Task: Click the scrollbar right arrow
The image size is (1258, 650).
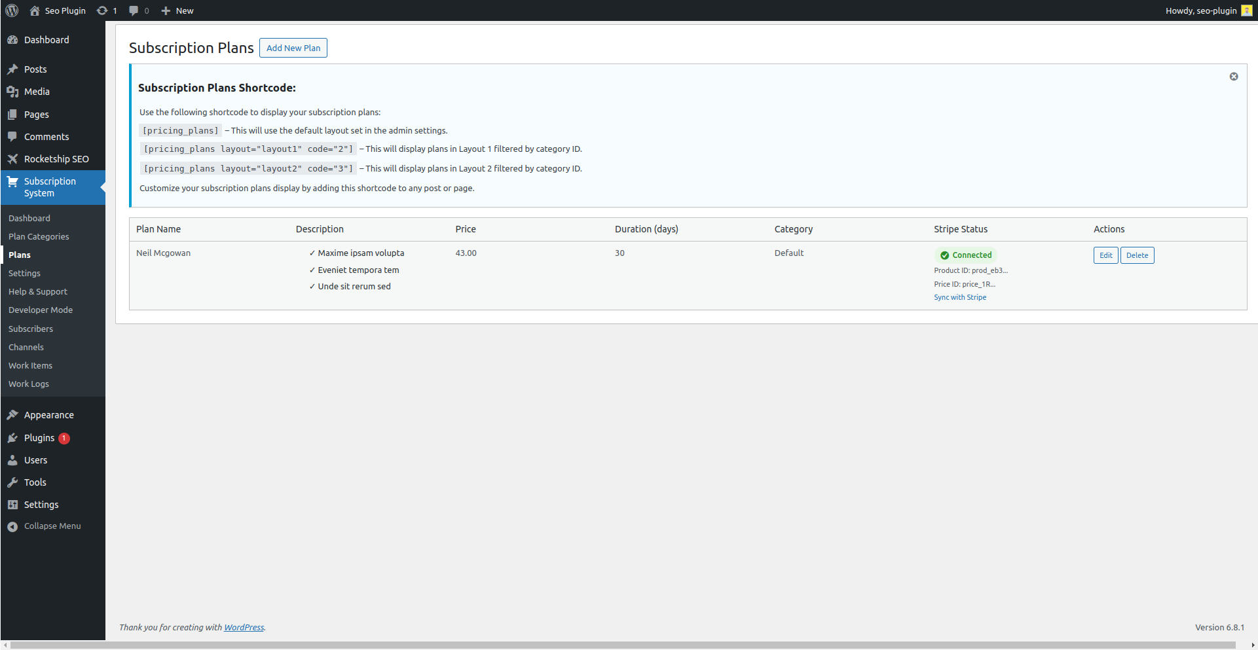Action: click(x=1253, y=645)
